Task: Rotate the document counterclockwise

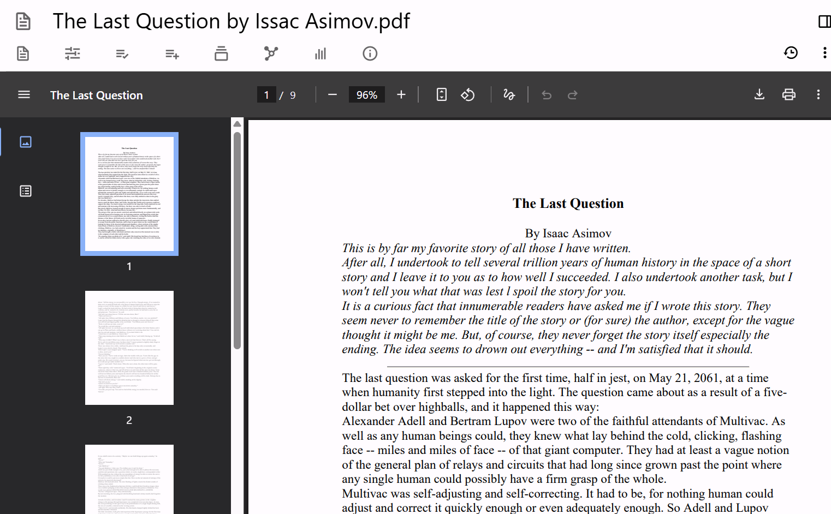Action: (x=468, y=95)
